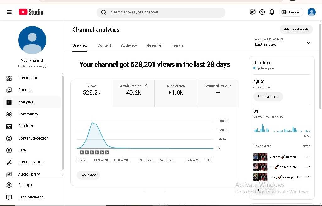Open Customisation in the sidebar
The height and width of the screenshot is (206, 322).
coord(31,162)
